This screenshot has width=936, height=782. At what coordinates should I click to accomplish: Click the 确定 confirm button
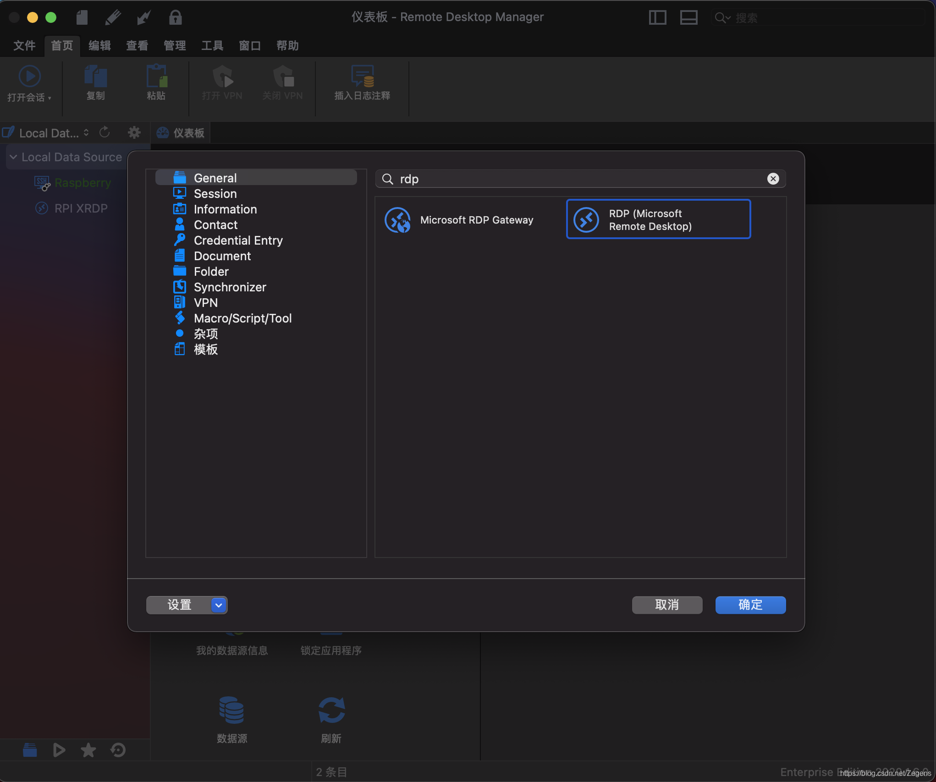coord(750,605)
